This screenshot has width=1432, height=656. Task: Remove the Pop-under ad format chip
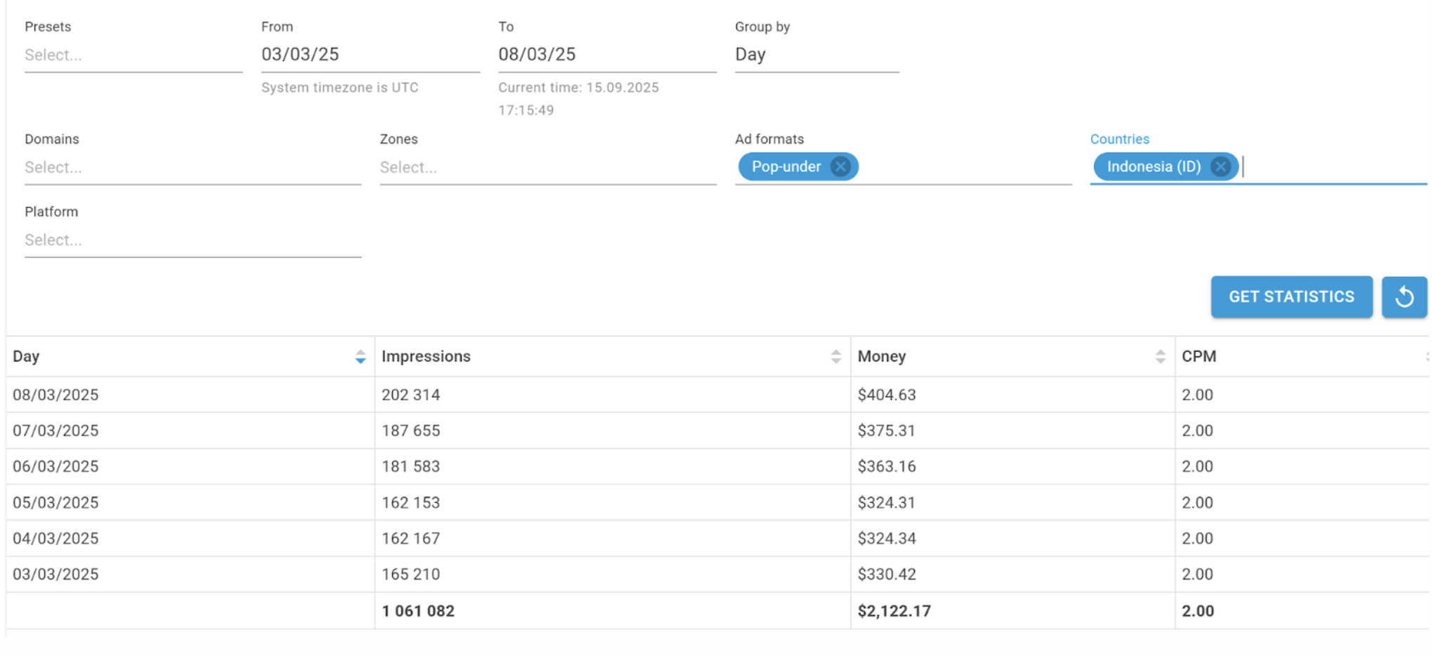[x=840, y=166]
